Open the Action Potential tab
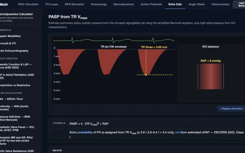 point(151,4)
